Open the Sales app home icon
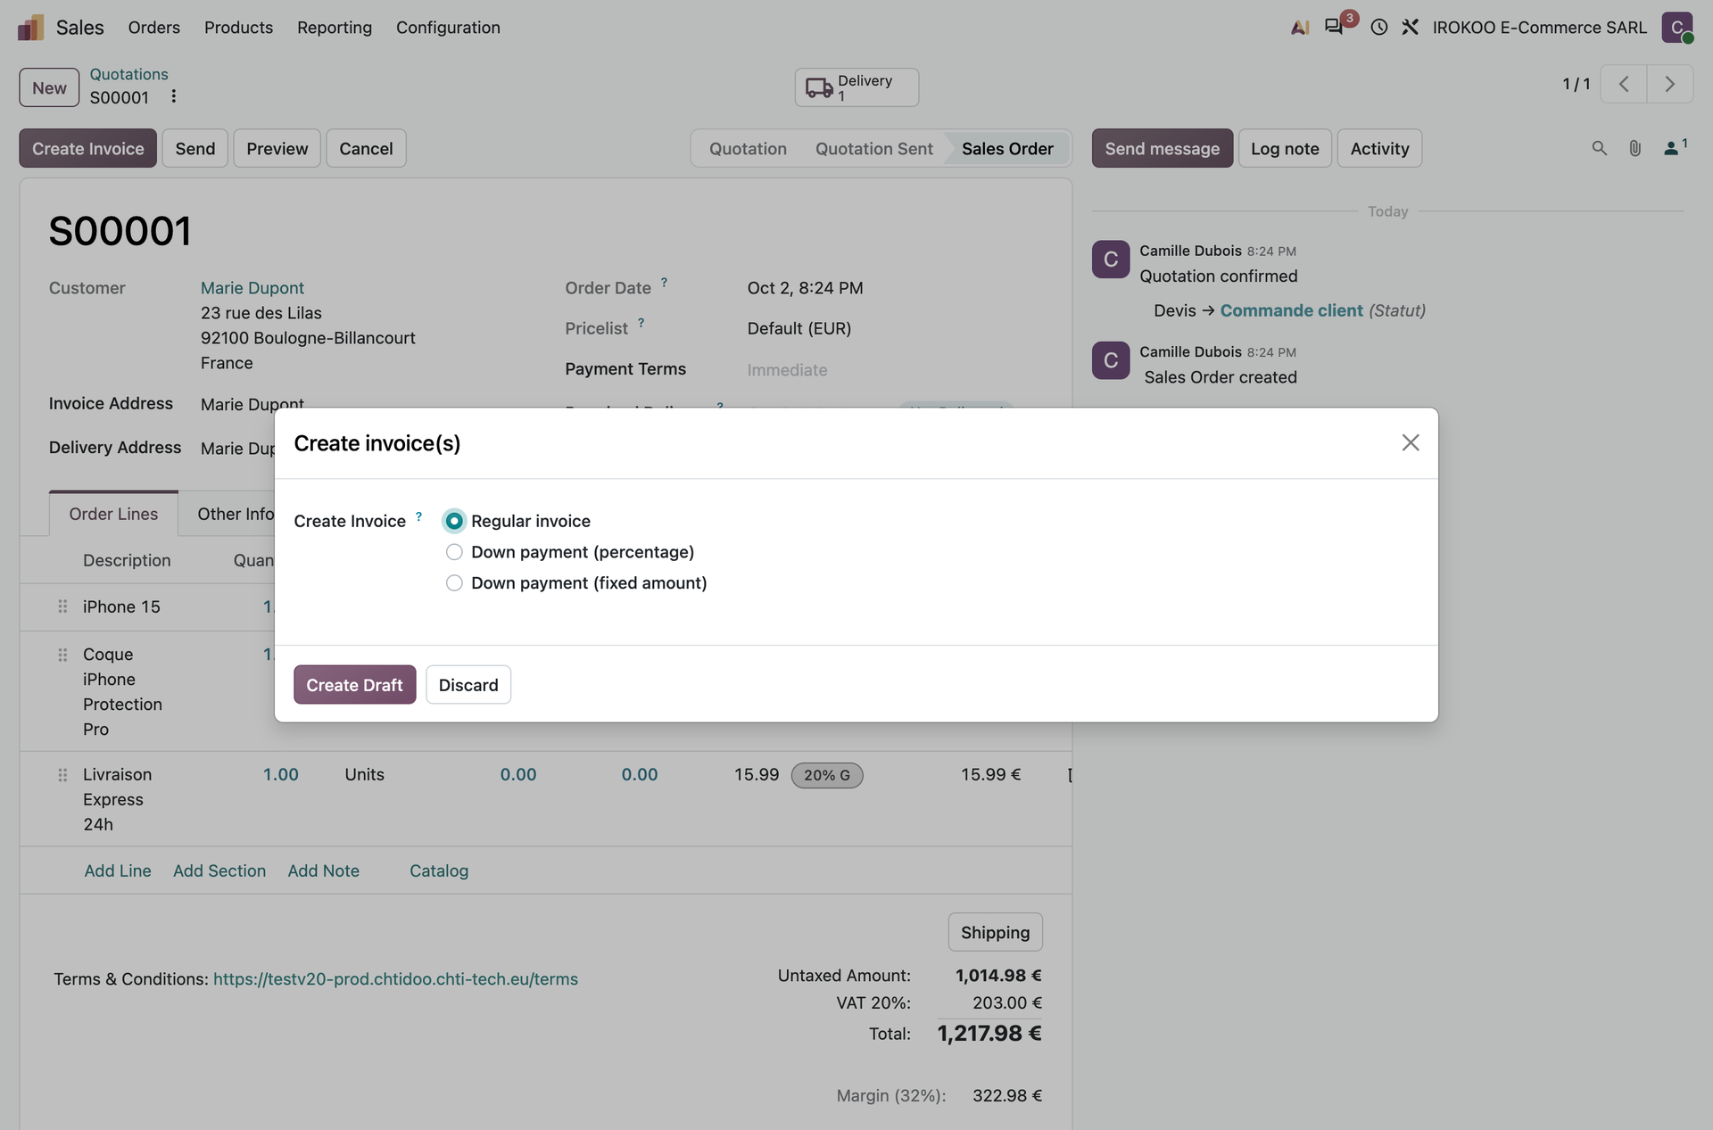The width and height of the screenshot is (1713, 1130). [30, 28]
